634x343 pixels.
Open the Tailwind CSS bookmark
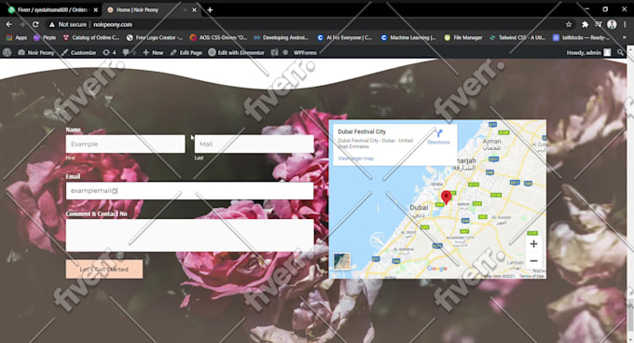tap(517, 37)
